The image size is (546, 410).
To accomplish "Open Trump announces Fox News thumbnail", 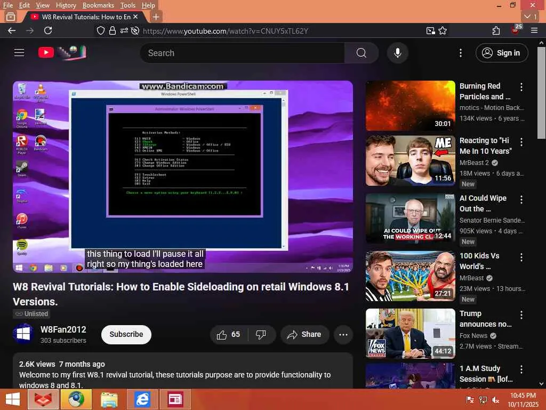I will 410,334.
